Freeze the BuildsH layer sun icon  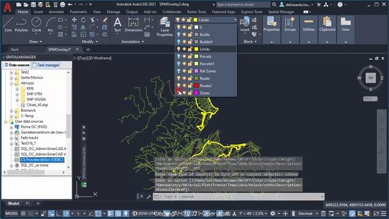pos(184,42)
